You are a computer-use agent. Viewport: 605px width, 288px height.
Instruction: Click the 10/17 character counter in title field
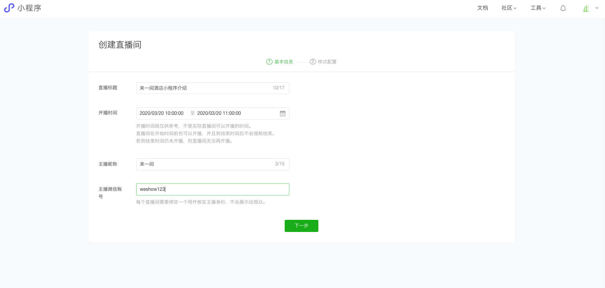278,88
